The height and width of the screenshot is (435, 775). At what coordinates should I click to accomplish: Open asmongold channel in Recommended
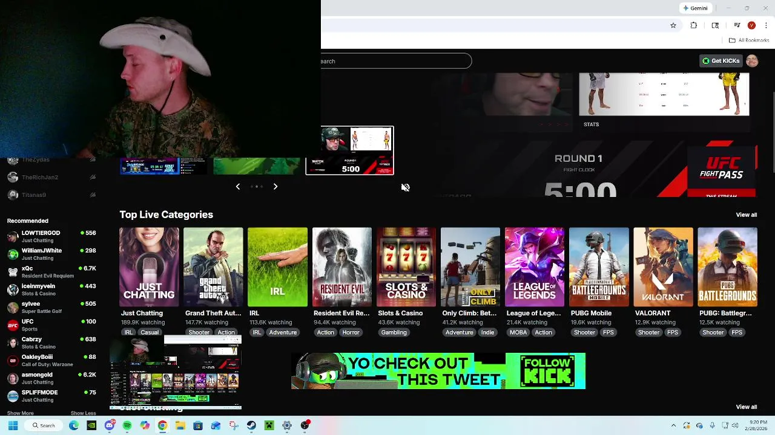pos(51,378)
